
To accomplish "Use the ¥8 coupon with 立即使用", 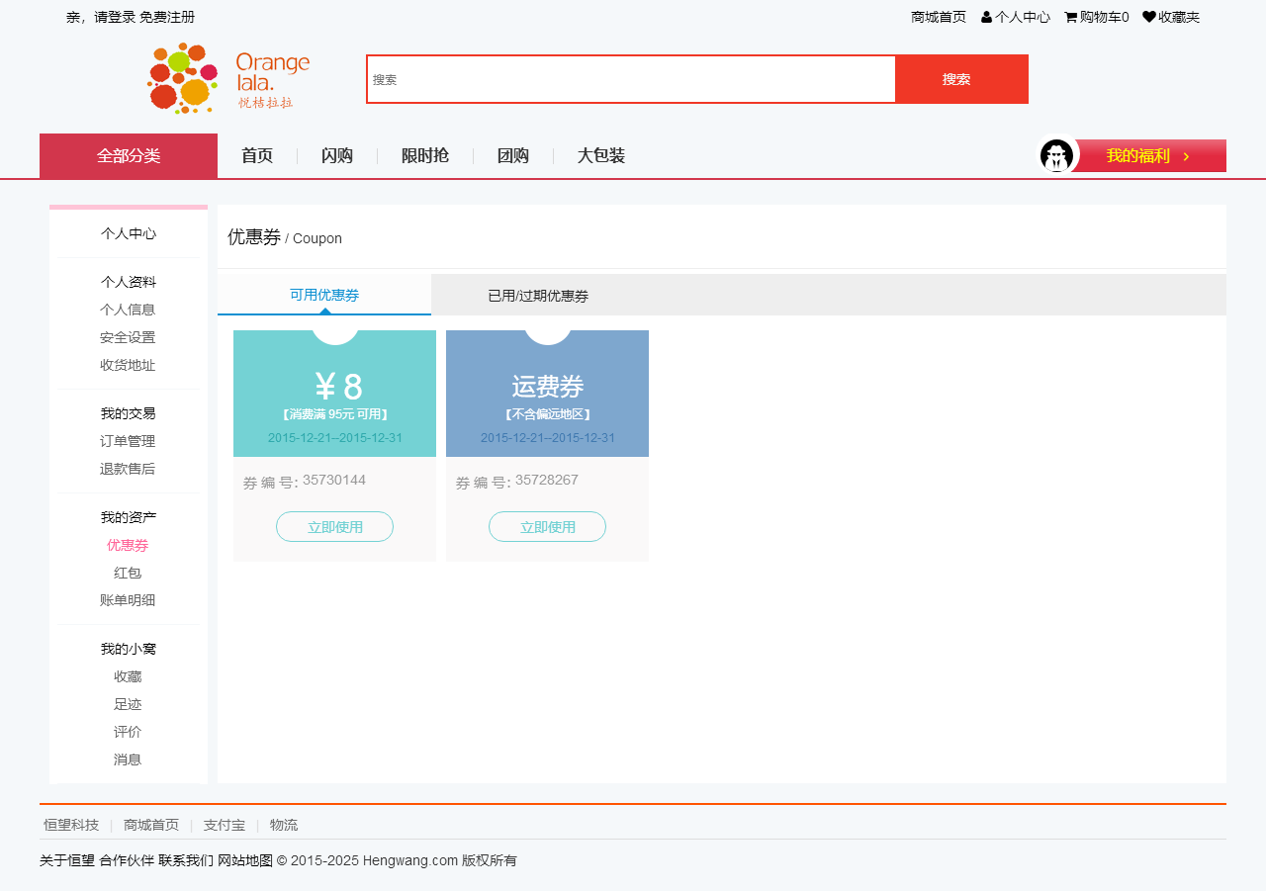I will [x=334, y=527].
